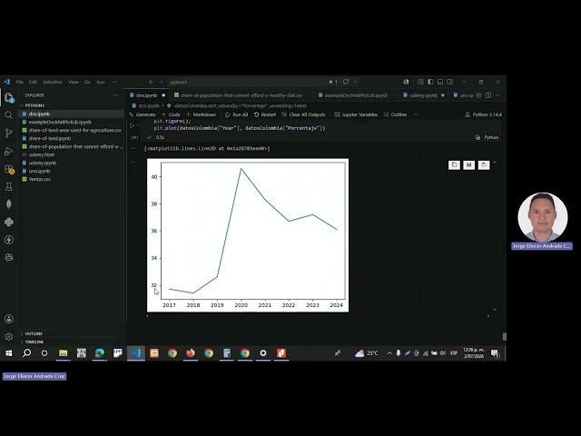Open the Run and Debug view
The width and height of the screenshot is (581, 436).
coord(8,151)
